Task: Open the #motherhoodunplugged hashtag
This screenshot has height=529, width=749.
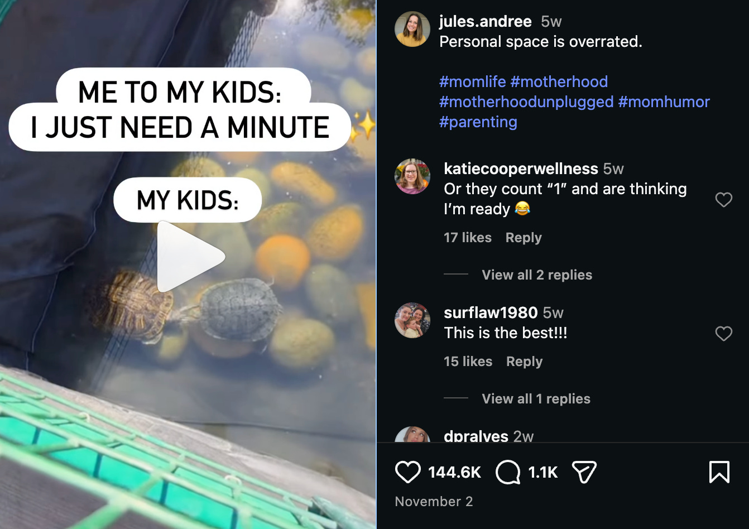Action: pyautogui.click(x=526, y=102)
